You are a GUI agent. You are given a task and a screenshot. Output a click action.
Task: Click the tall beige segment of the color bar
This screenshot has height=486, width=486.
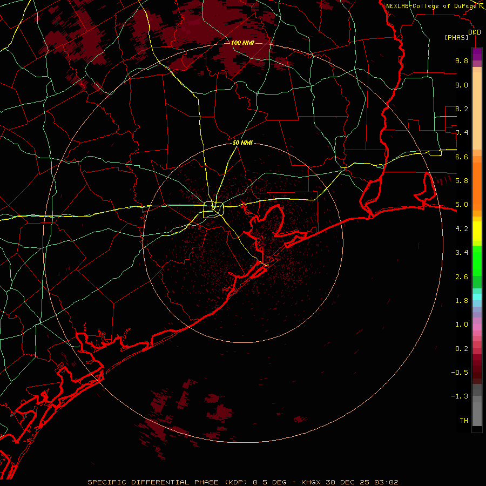(x=477, y=111)
